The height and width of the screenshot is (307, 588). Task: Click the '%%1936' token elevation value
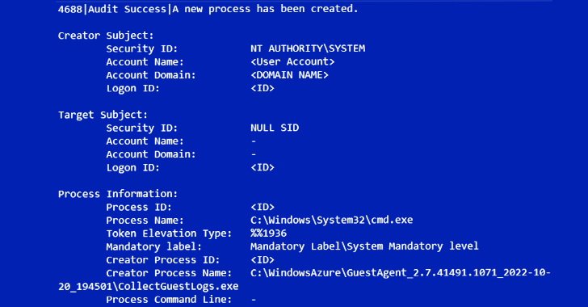[x=268, y=233]
